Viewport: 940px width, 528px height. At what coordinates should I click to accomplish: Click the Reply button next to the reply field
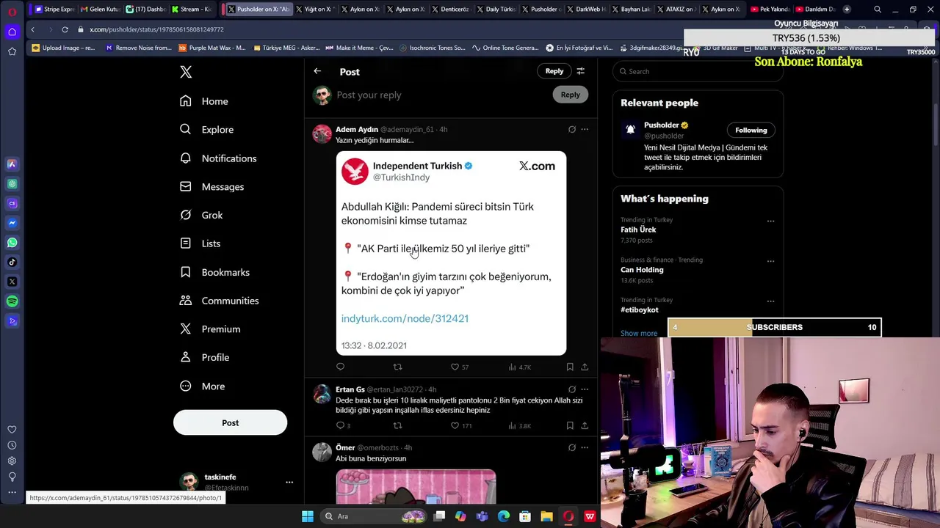[570, 95]
